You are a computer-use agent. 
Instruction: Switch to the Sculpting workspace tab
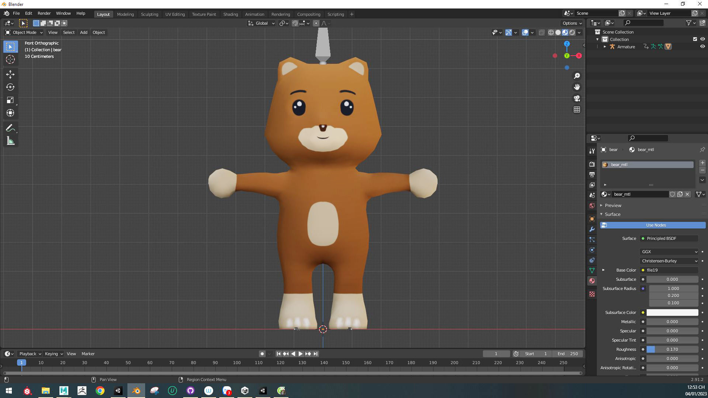tap(149, 14)
